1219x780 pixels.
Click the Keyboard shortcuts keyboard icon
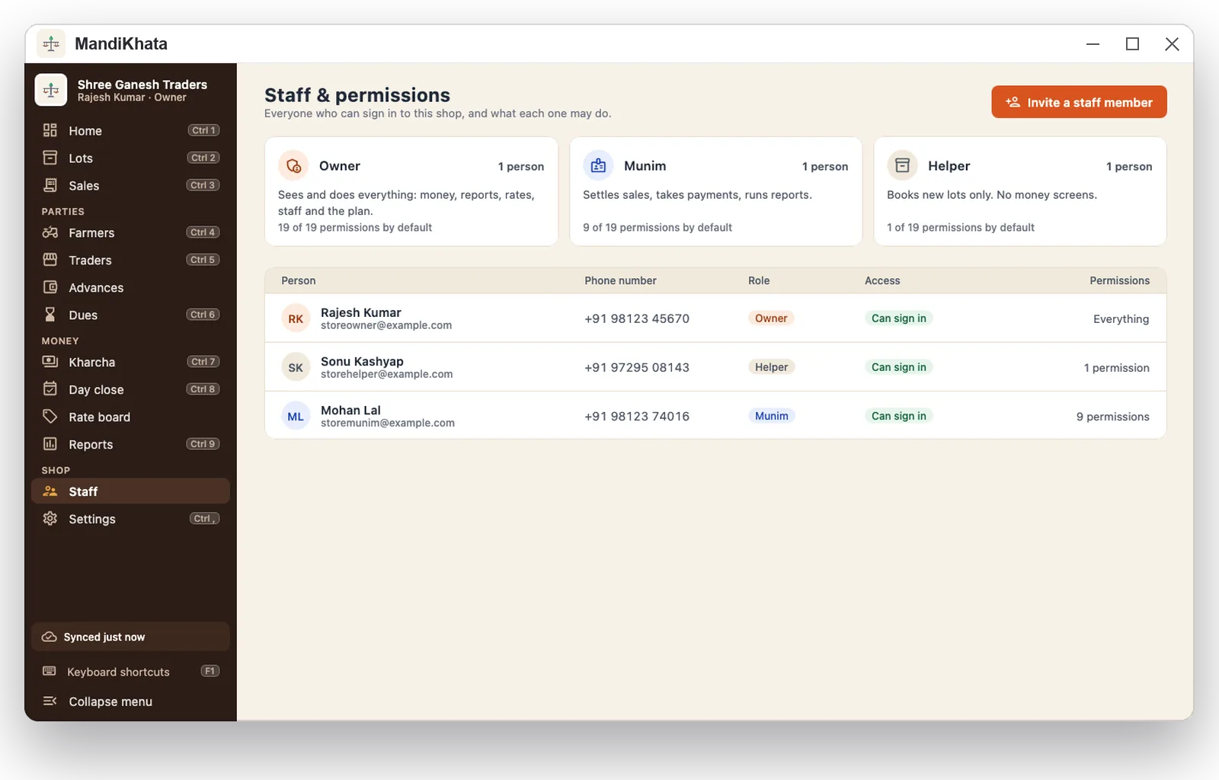coord(50,671)
